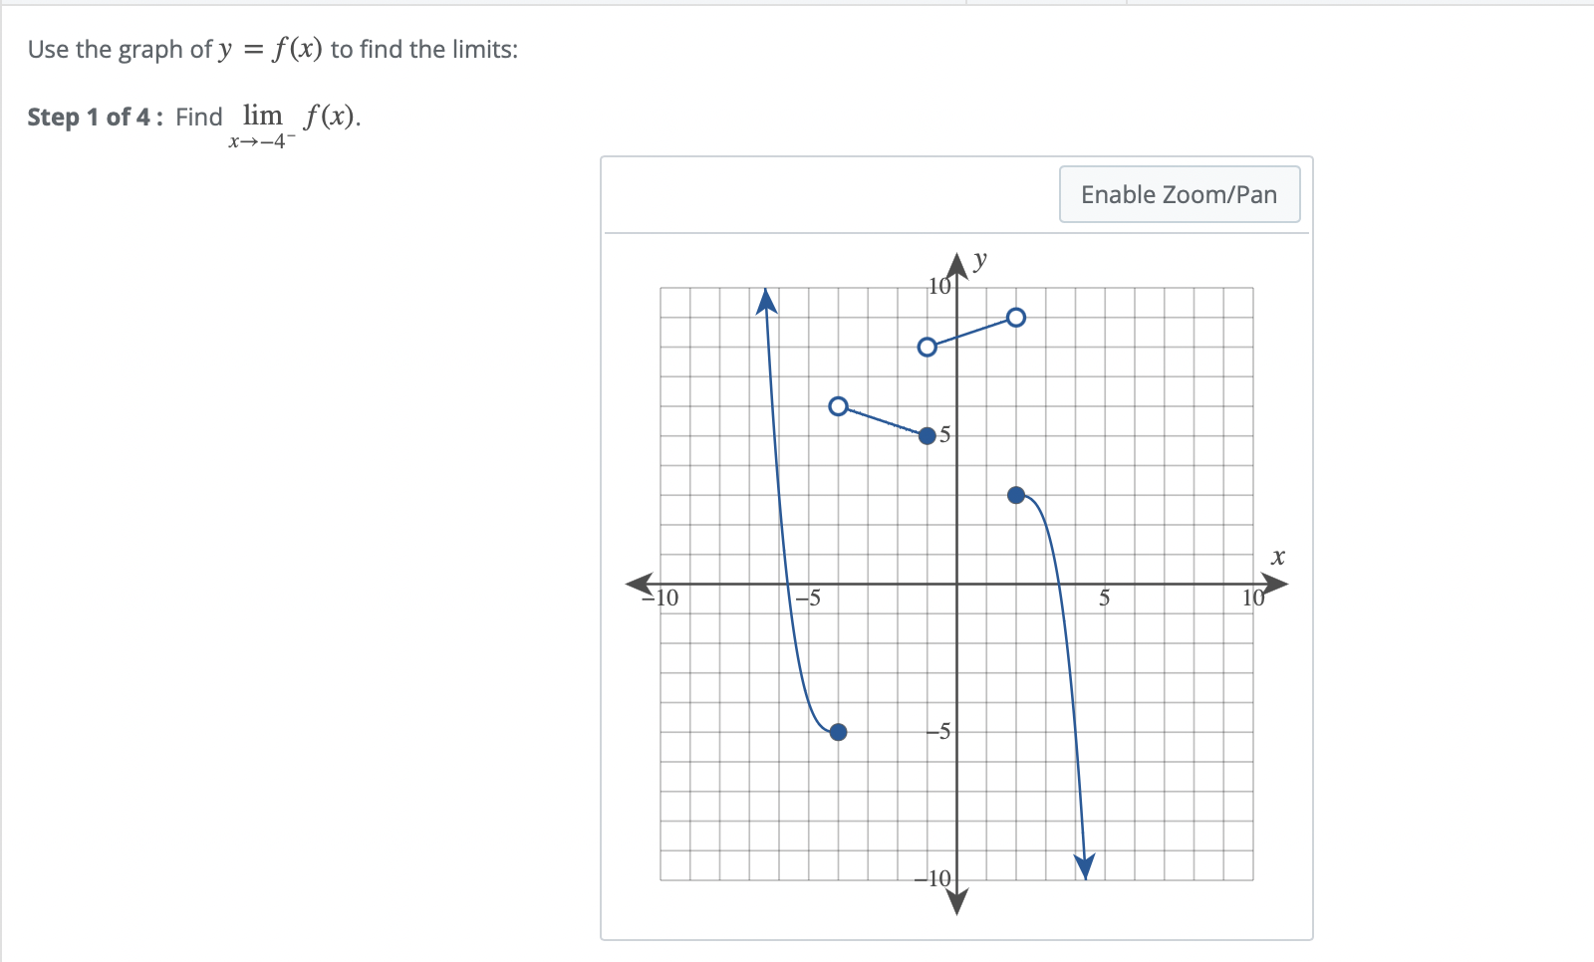Click the open circle near point (-3, 6)
Viewport: 1594px width, 962px height.
(838, 404)
